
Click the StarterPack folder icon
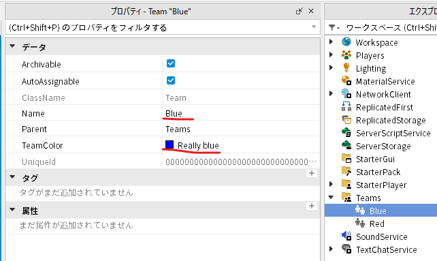(346, 172)
